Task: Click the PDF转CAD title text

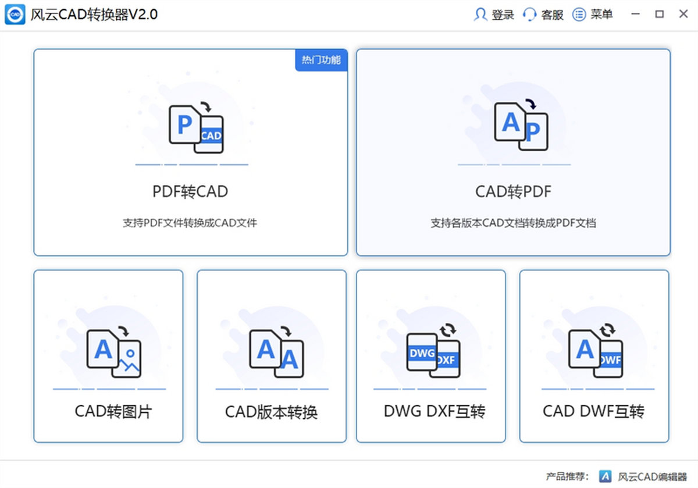Action: click(190, 191)
